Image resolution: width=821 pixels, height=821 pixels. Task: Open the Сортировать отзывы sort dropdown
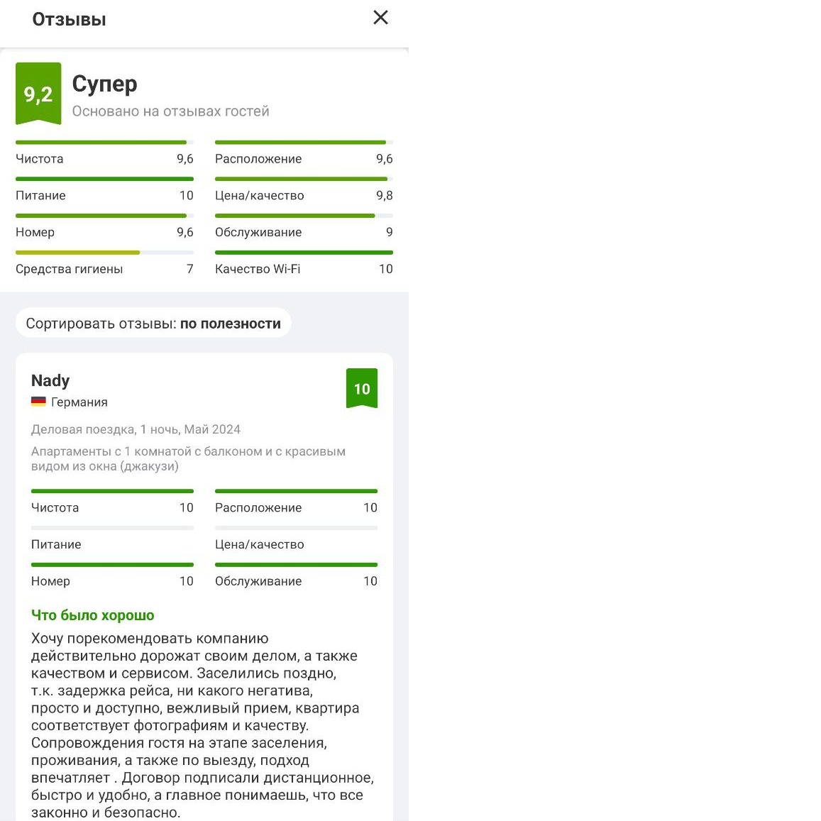153,324
